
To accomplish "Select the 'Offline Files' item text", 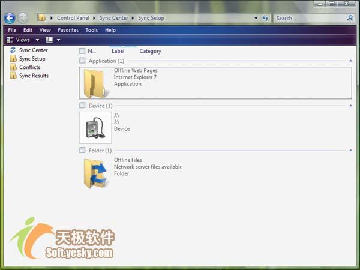I will point(128,160).
